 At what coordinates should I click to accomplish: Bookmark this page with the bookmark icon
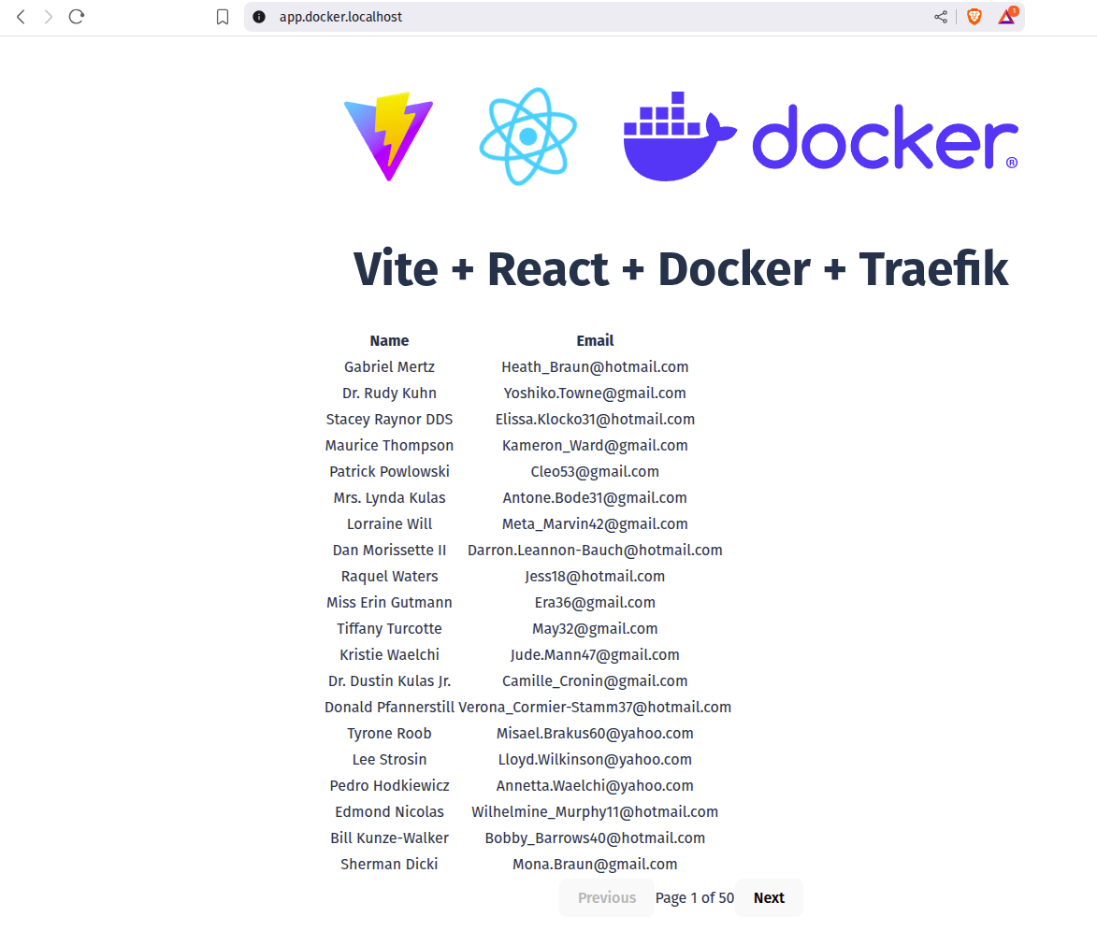pyautogui.click(x=223, y=17)
